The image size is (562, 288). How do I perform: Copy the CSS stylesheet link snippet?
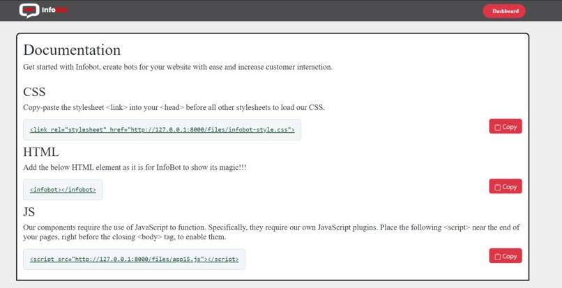tap(506, 127)
